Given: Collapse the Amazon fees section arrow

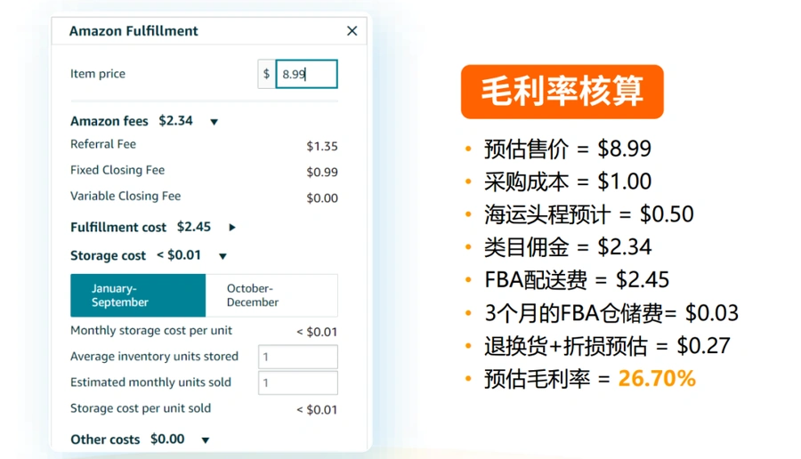Looking at the screenshot, I should coord(214,122).
